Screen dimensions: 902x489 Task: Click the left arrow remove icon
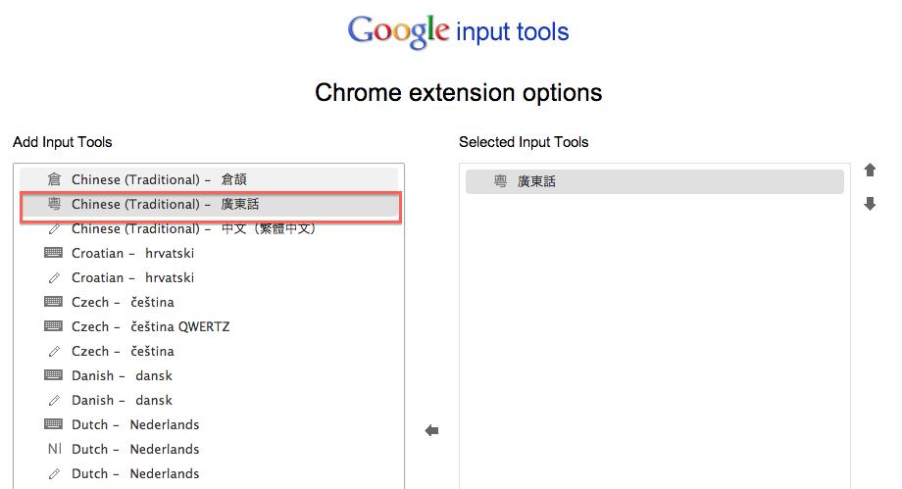[431, 430]
